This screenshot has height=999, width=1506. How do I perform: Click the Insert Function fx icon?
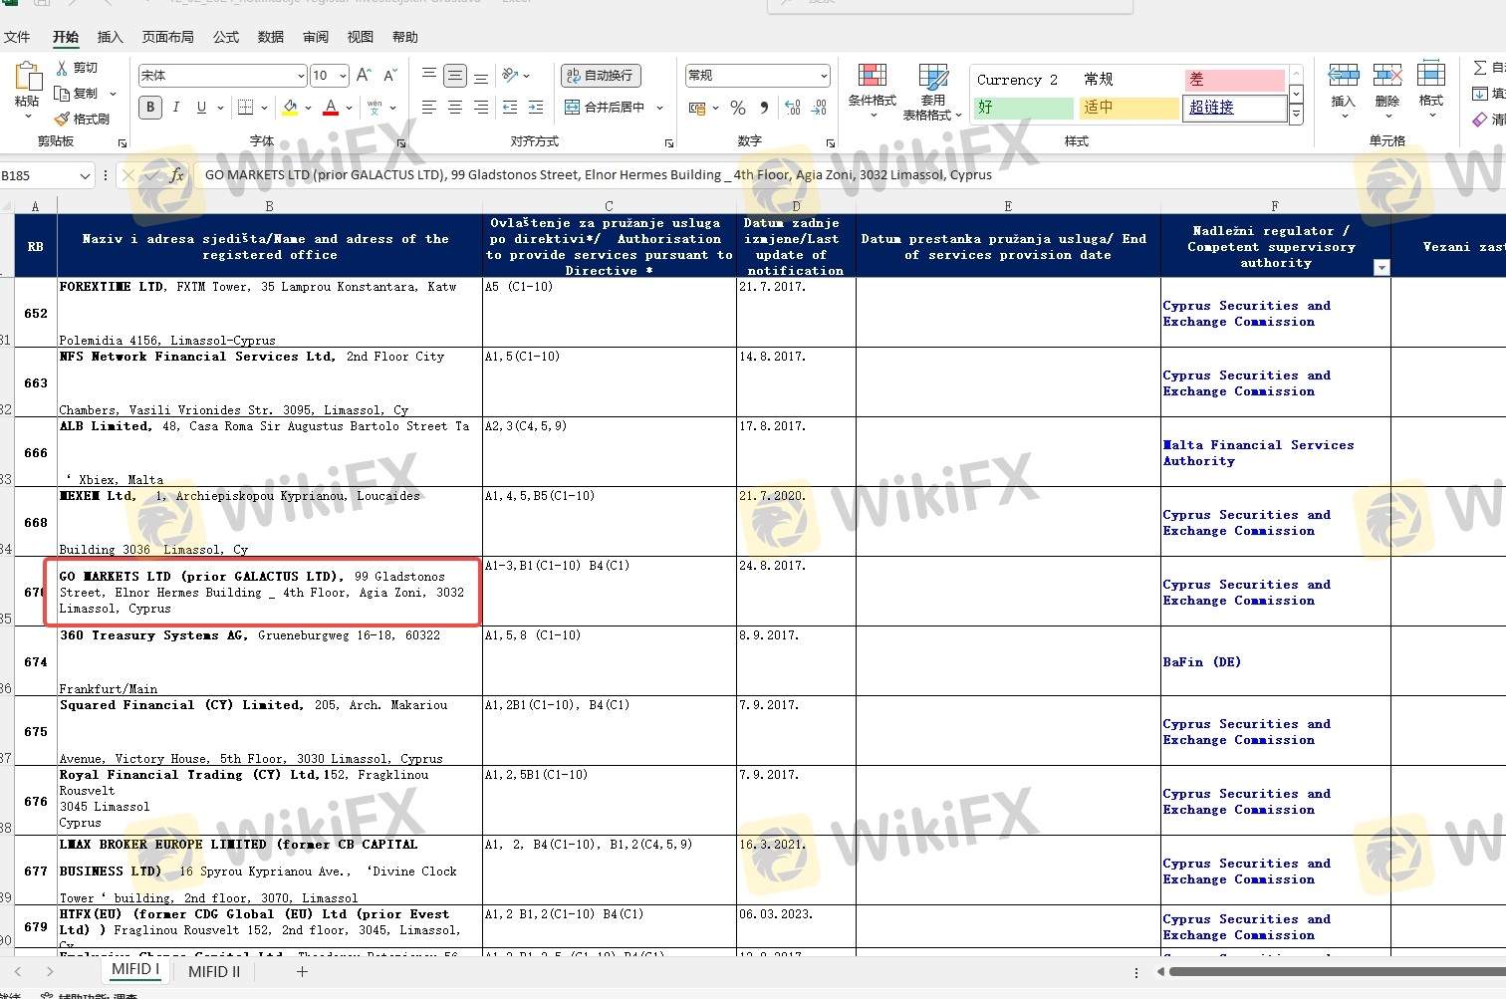(x=176, y=175)
